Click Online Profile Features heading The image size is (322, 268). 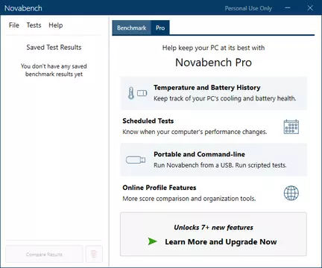[x=160, y=188]
